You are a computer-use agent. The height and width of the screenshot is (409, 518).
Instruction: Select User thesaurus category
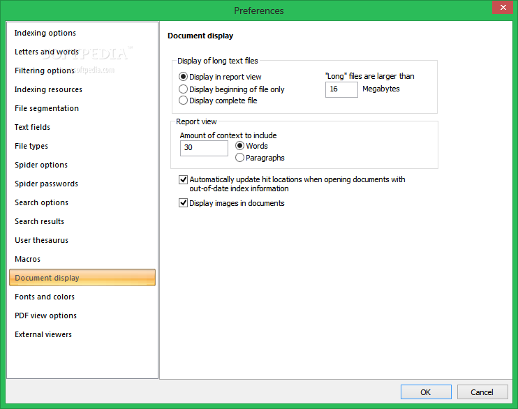click(82, 240)
